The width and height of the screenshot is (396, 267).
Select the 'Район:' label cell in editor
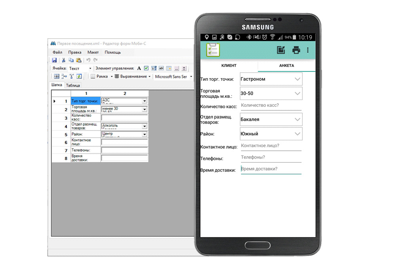[86, 134]
